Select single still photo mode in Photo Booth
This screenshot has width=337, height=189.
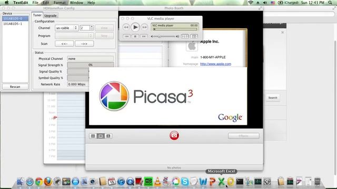(x=101, y=136)
